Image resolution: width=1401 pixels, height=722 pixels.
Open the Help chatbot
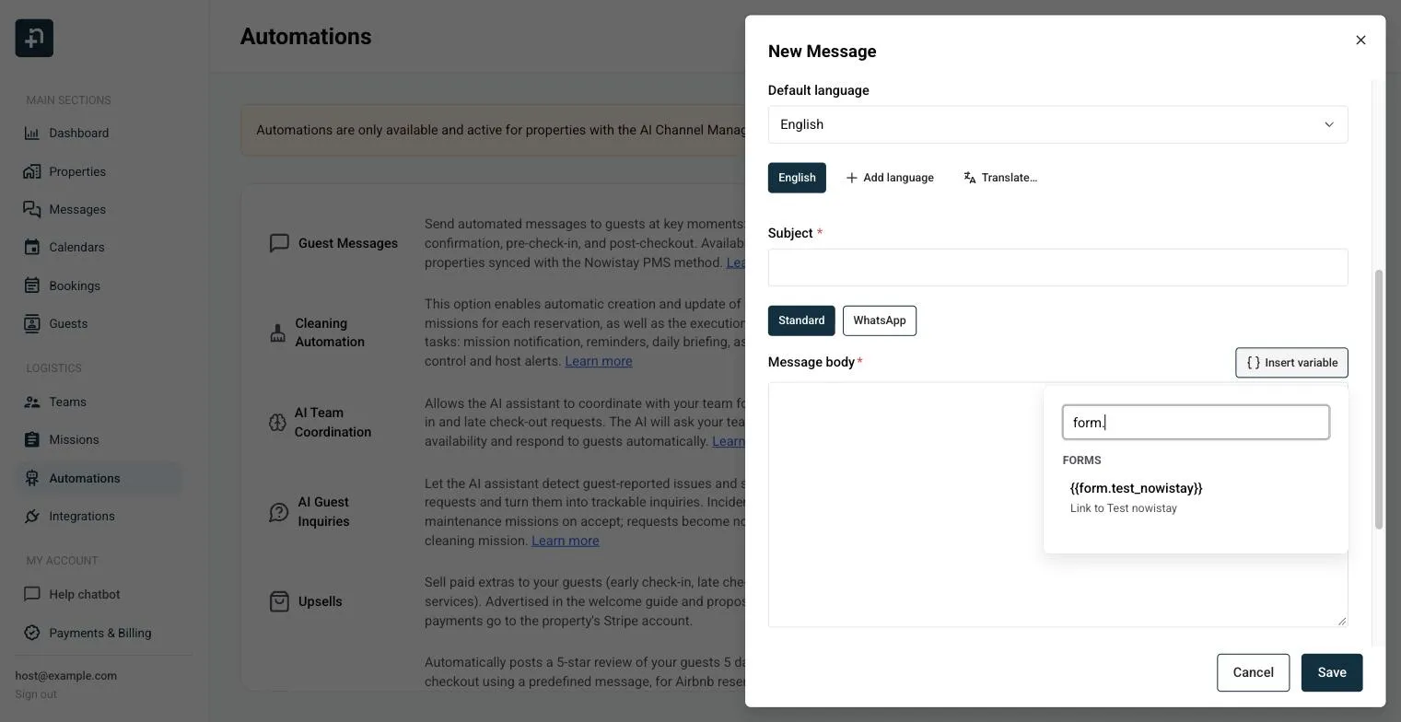pos(84,595)
